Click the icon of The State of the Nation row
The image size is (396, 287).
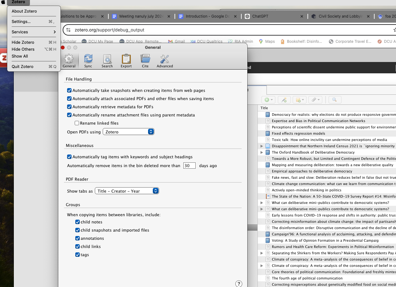pos(267,196)
